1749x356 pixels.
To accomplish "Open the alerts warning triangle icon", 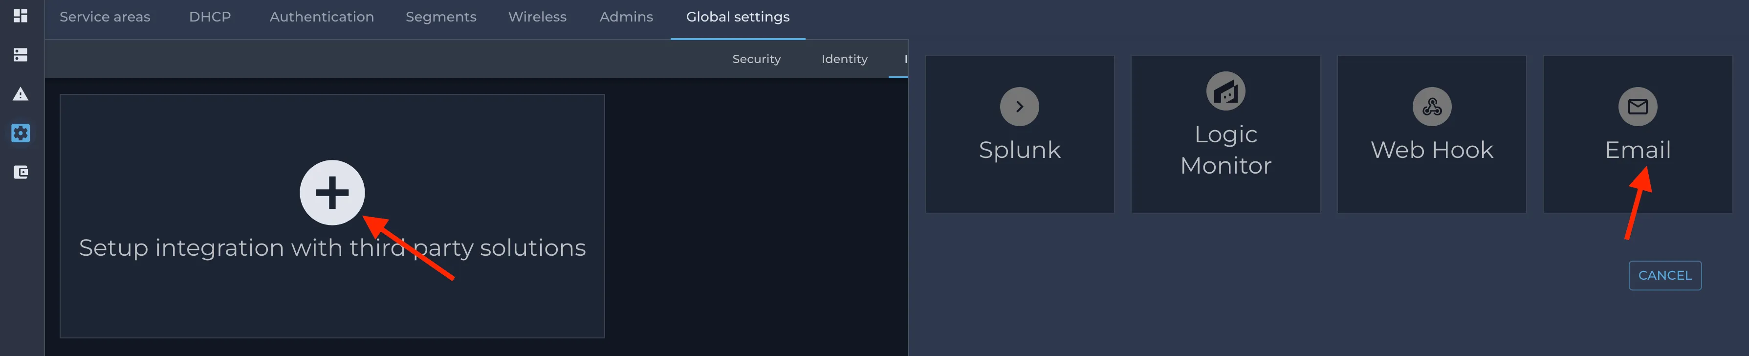I will (21, 94).
